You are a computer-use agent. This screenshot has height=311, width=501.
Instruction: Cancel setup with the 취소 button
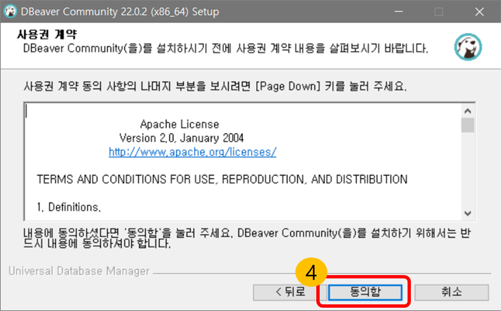(x=451, y=292)
